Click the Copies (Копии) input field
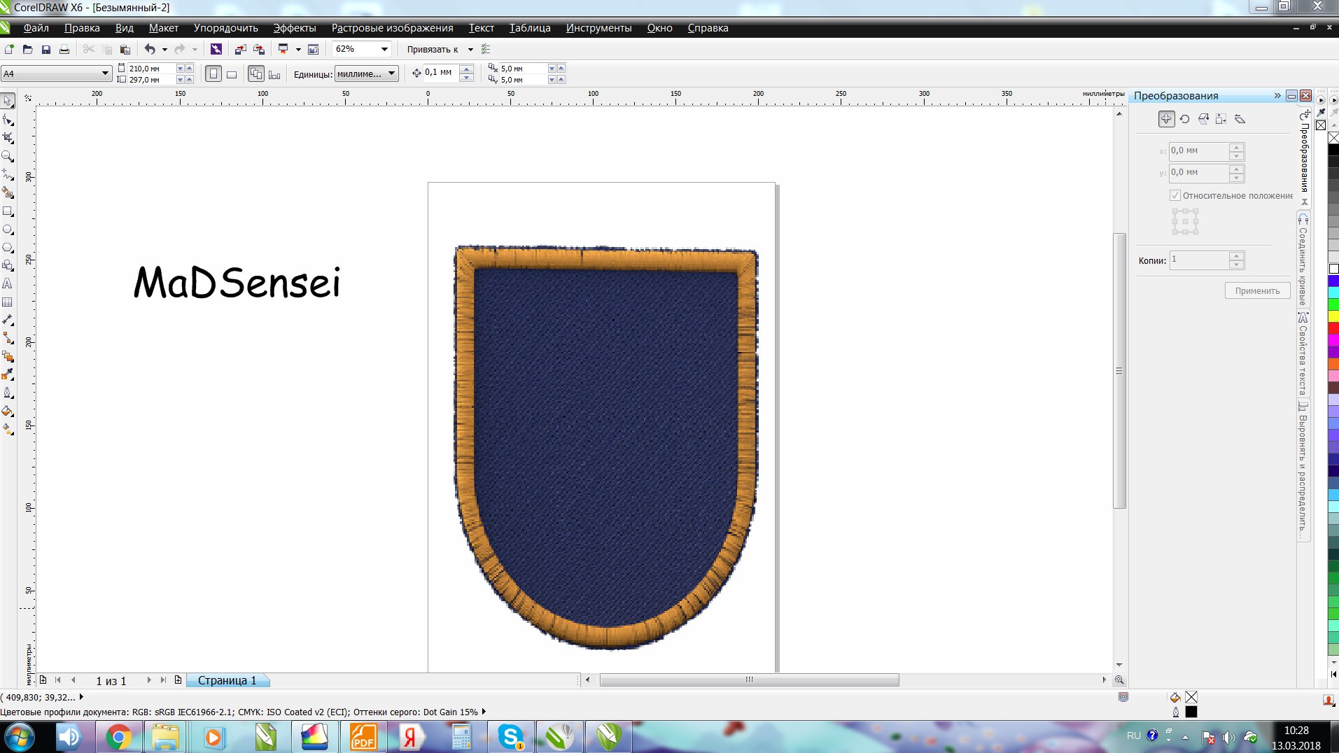1339x753 pixels. point(1200,260)
